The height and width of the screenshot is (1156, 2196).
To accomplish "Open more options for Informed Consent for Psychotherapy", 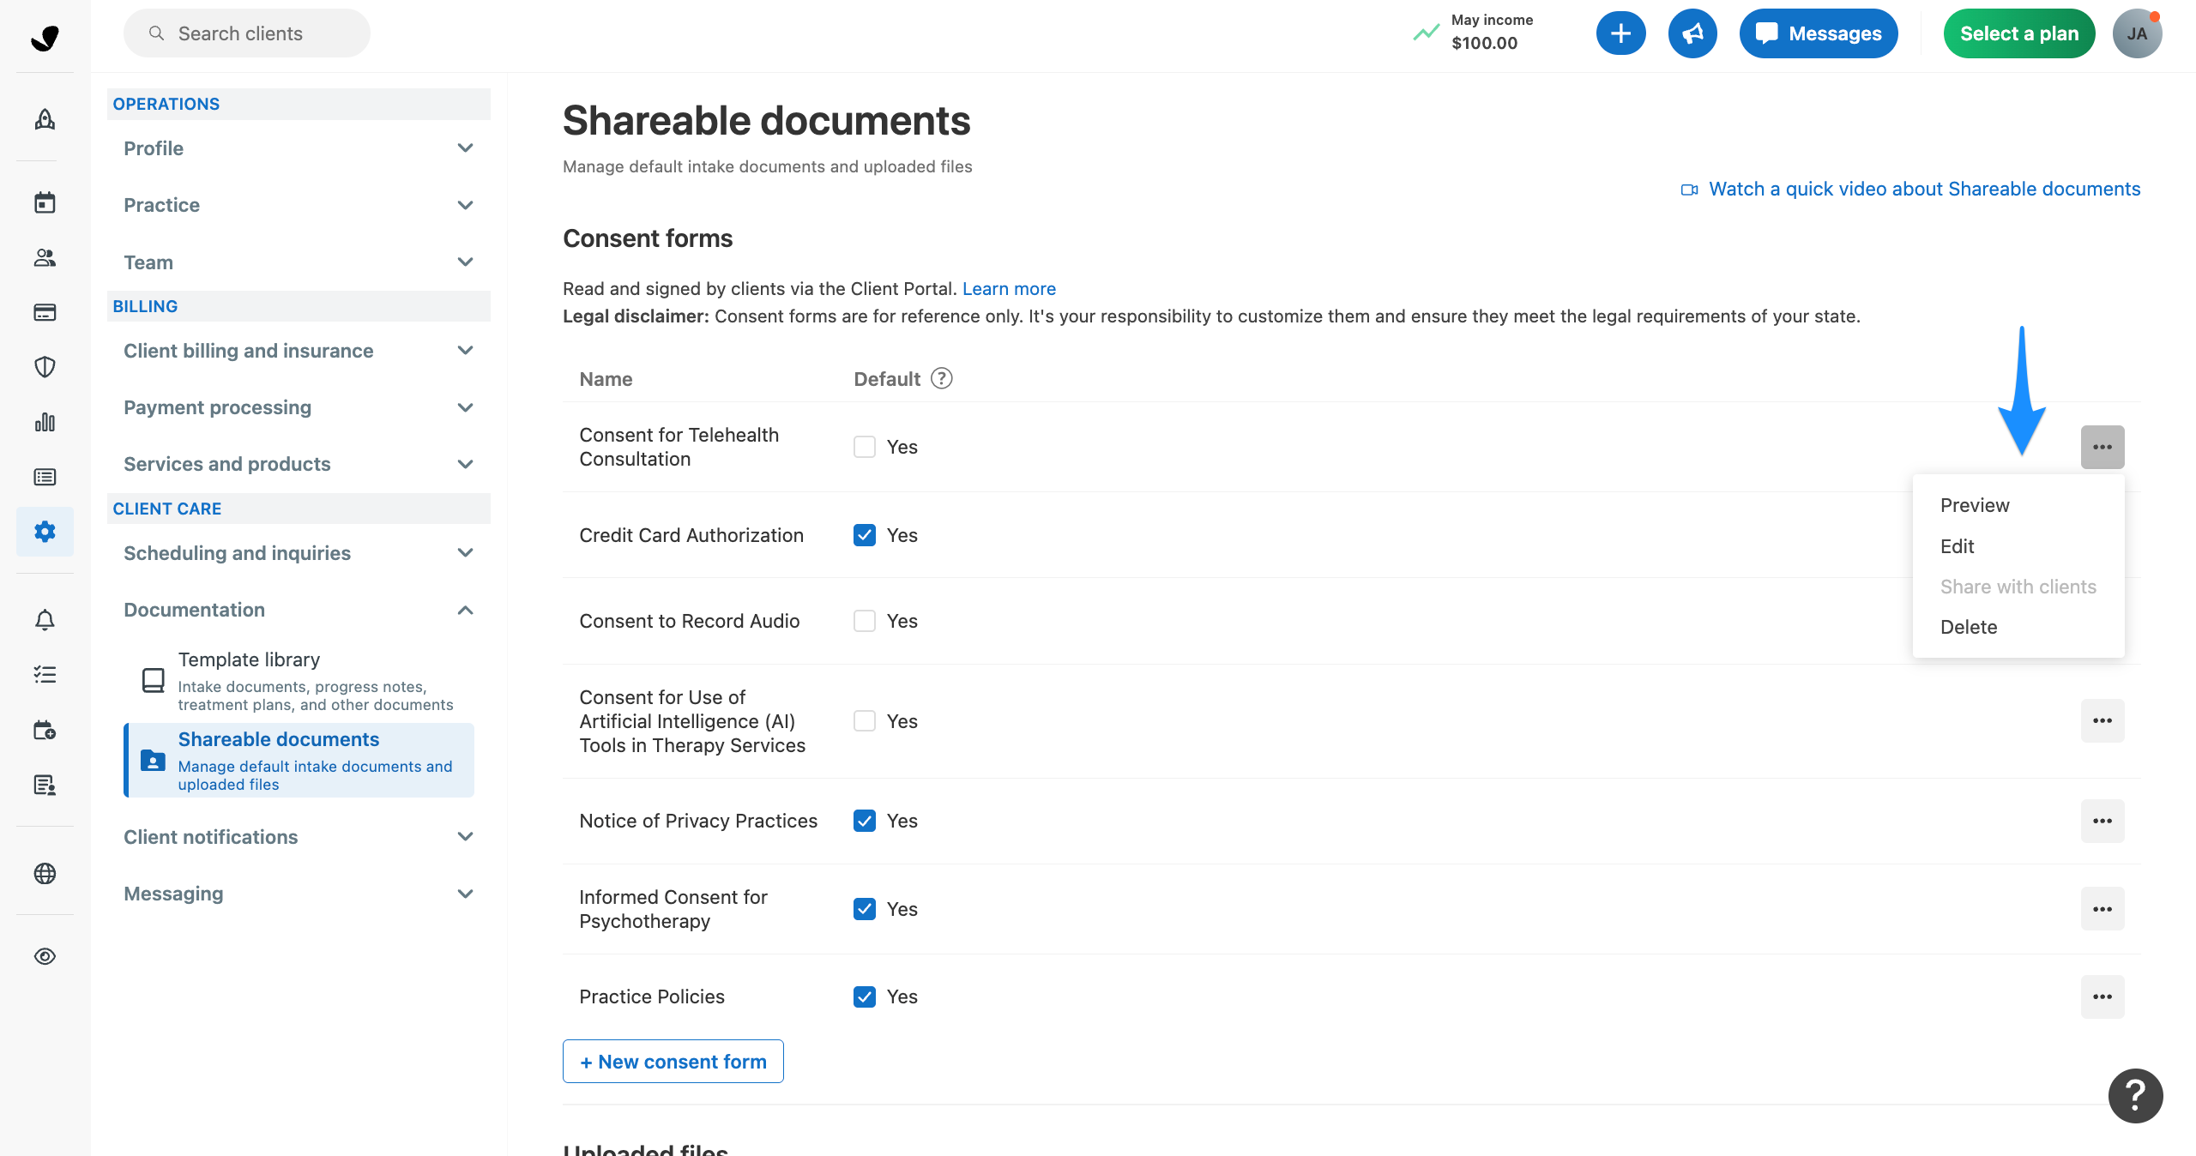I will pyautogui.click(x=2102, y=908).
